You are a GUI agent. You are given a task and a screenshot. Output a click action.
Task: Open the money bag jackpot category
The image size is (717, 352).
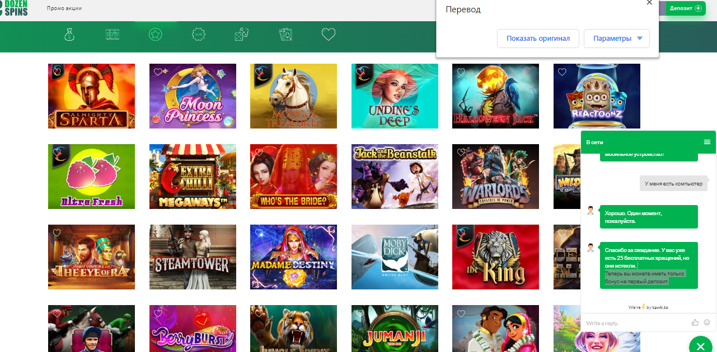pyautogui.click(x=69, y=35)
